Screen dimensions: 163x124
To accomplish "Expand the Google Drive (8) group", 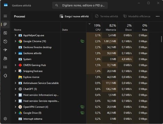I will 15,113.
